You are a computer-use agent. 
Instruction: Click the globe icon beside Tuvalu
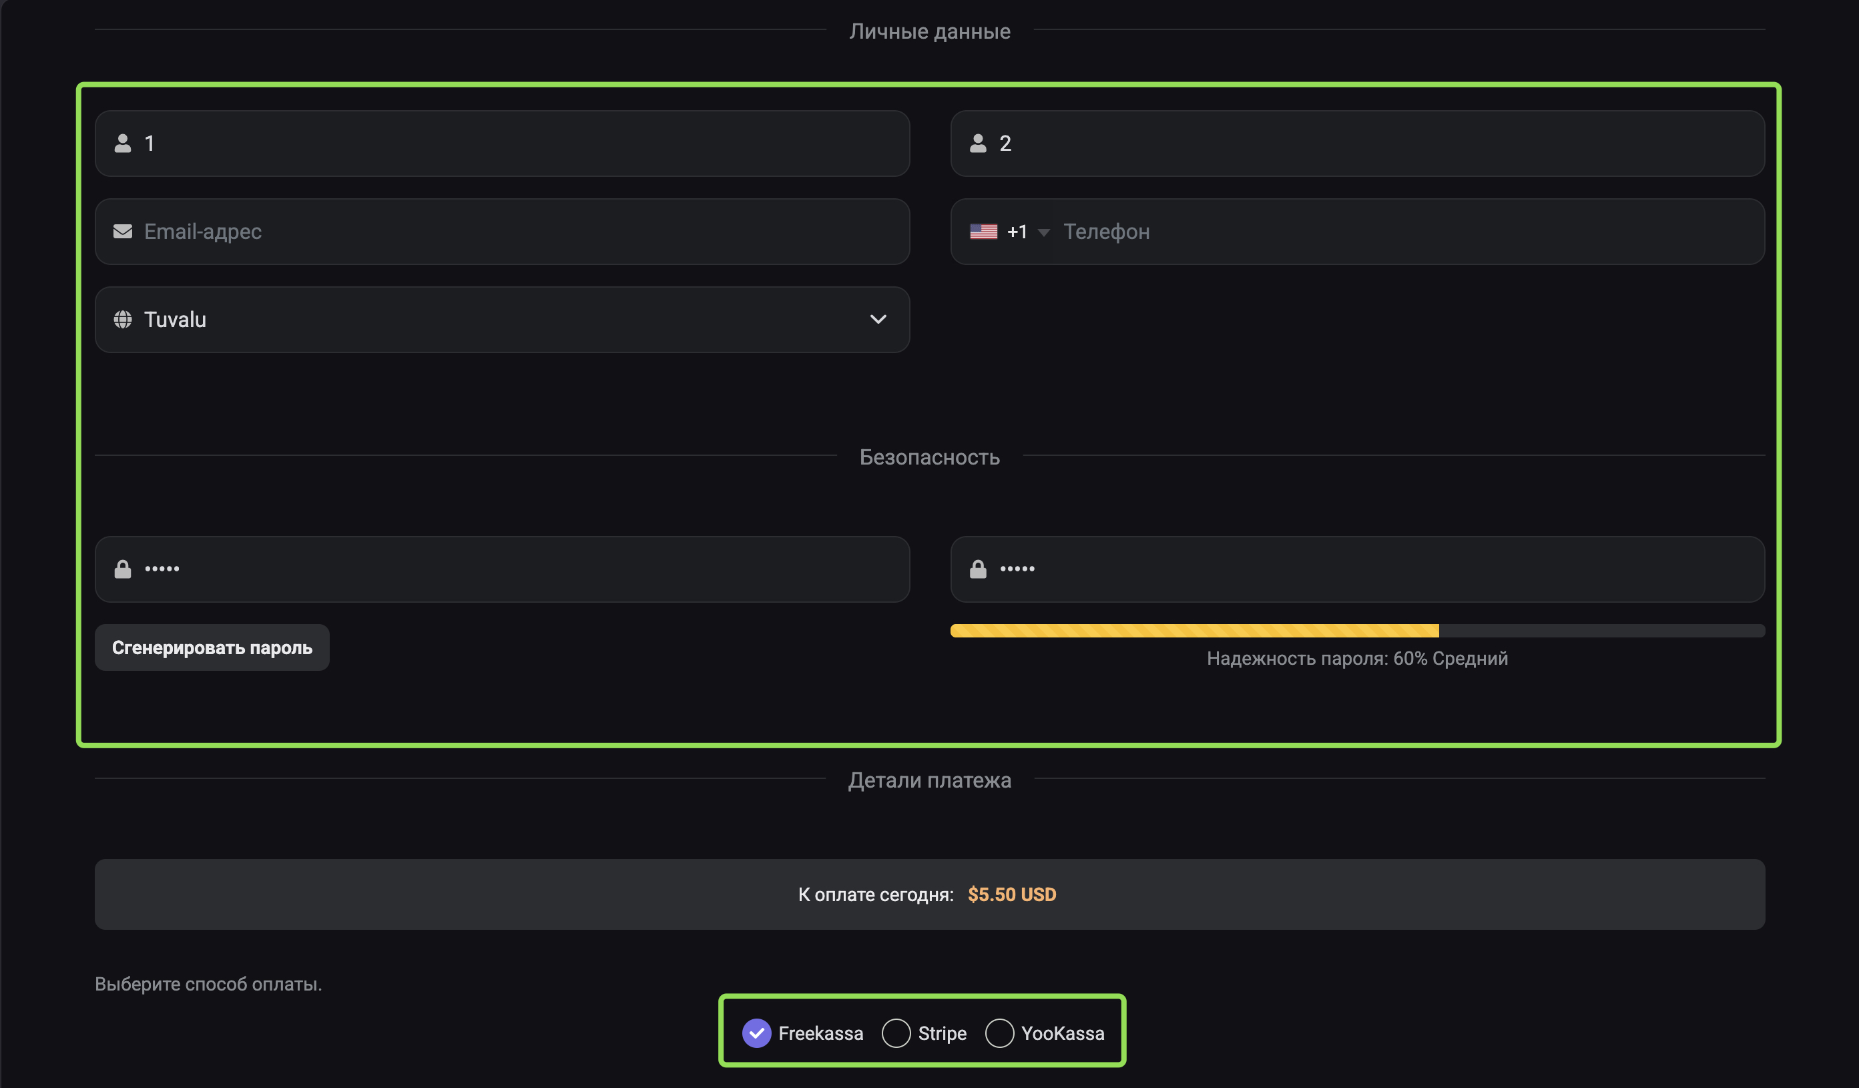pyautogui.click(x=122, y=320)
